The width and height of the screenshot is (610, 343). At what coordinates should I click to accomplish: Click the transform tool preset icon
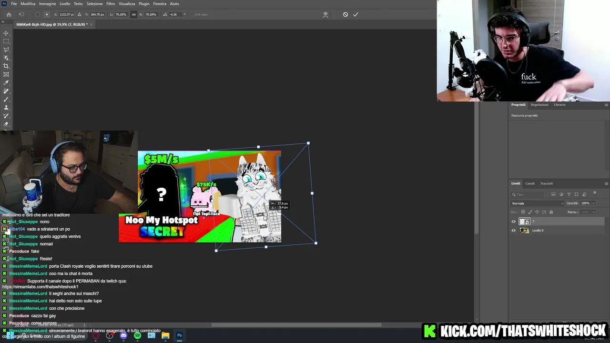[21, 14]
